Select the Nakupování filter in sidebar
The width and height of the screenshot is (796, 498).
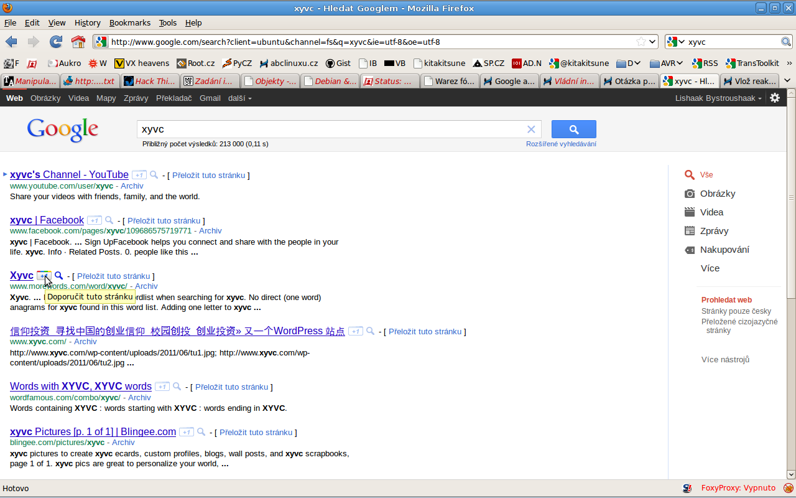pyautogui.click(x=716, y=250)
